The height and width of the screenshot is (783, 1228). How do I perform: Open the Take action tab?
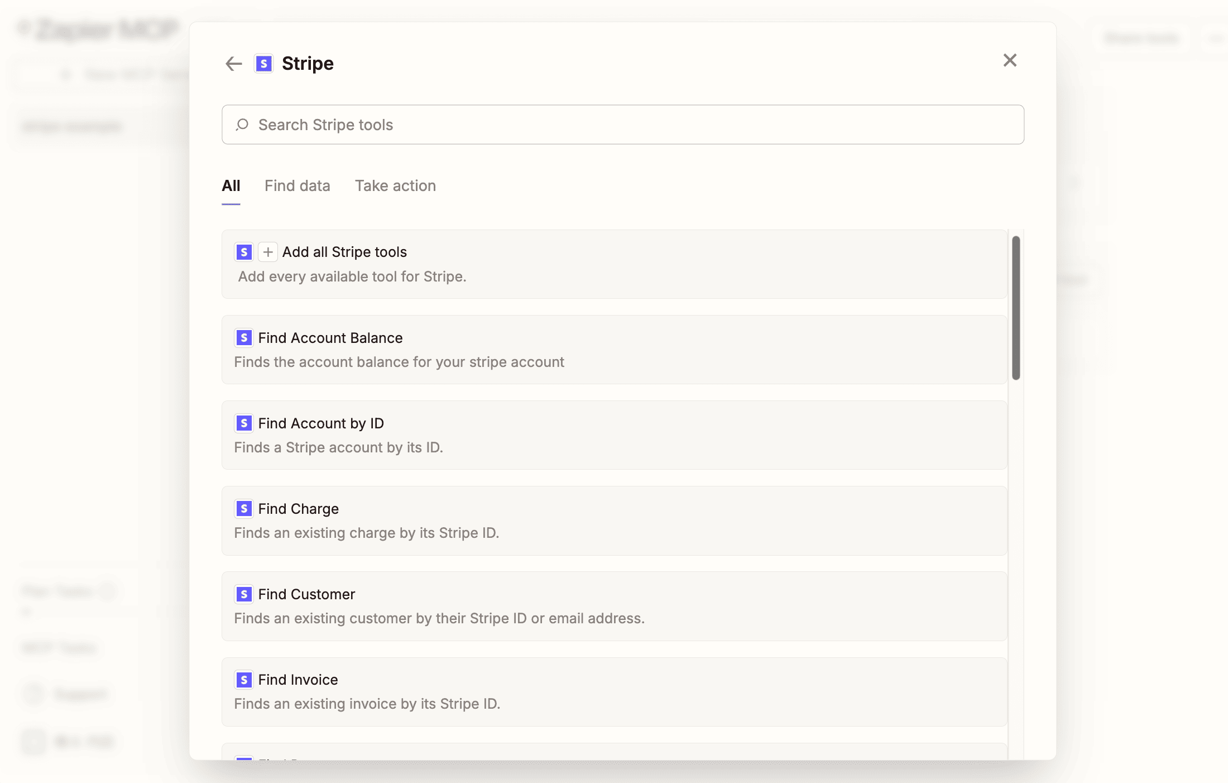(x=395, y=186)
